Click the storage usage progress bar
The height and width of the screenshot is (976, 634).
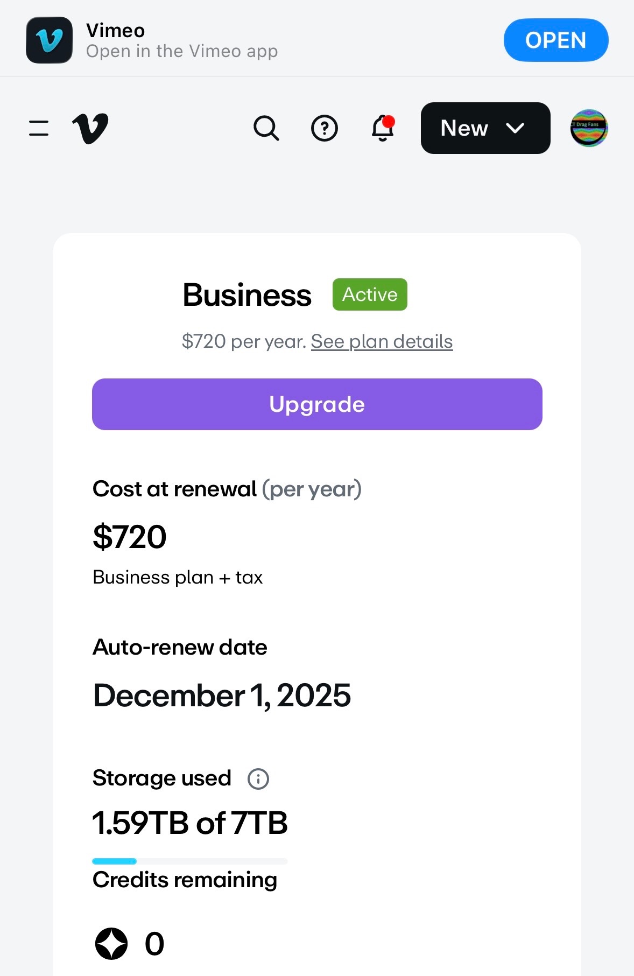coord(189,861)
